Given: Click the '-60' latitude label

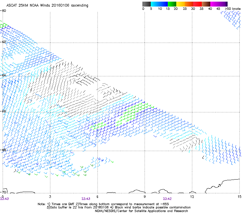Looking at the screenshot, I should [3, 11].
